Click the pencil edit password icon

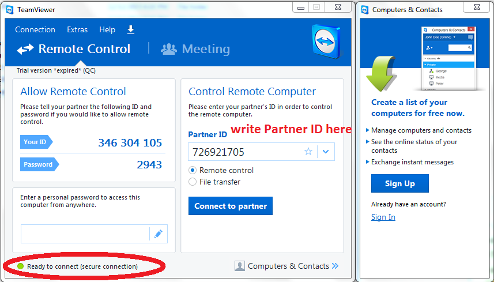pyautogui.click(x=159, y=234)
